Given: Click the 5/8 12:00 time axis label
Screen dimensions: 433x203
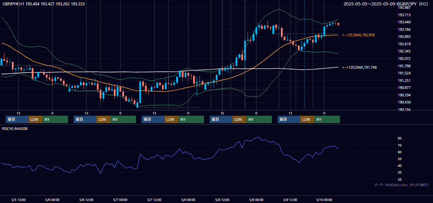Looking at the screenshot, I should coord(222,200).
